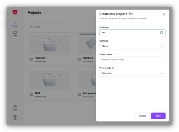
Task: Click the Frankfurt project title
Action: [40, 58]
